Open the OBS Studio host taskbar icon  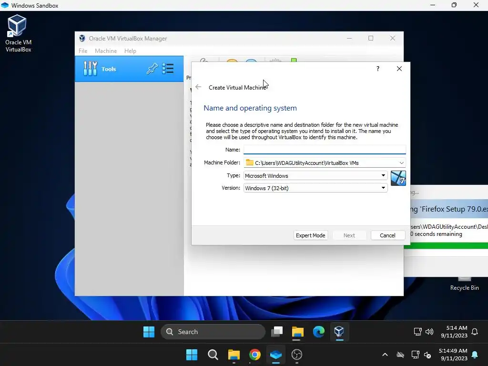point(296,355)
